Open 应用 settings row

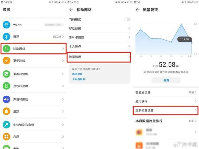[33, 136]
